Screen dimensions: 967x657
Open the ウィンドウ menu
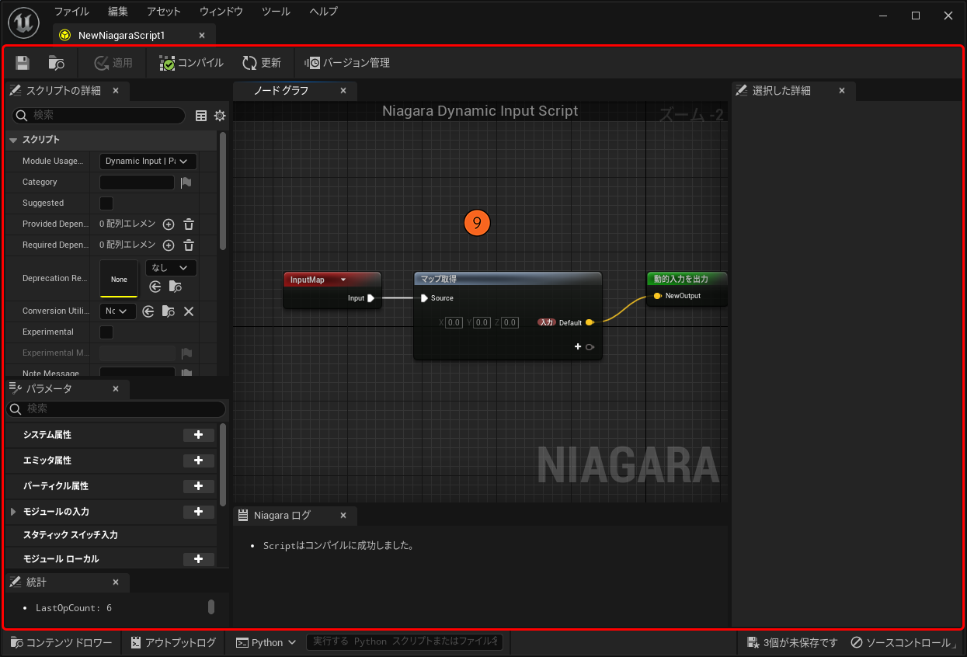(221, 12)
